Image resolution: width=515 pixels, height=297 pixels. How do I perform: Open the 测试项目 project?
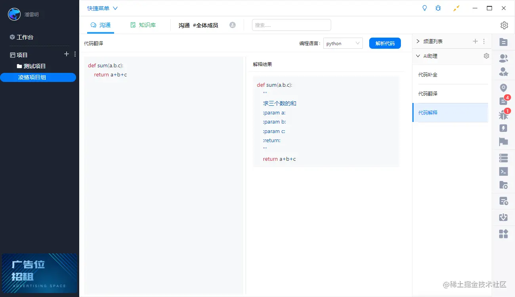pyautogui.click(x=31, y=66)
